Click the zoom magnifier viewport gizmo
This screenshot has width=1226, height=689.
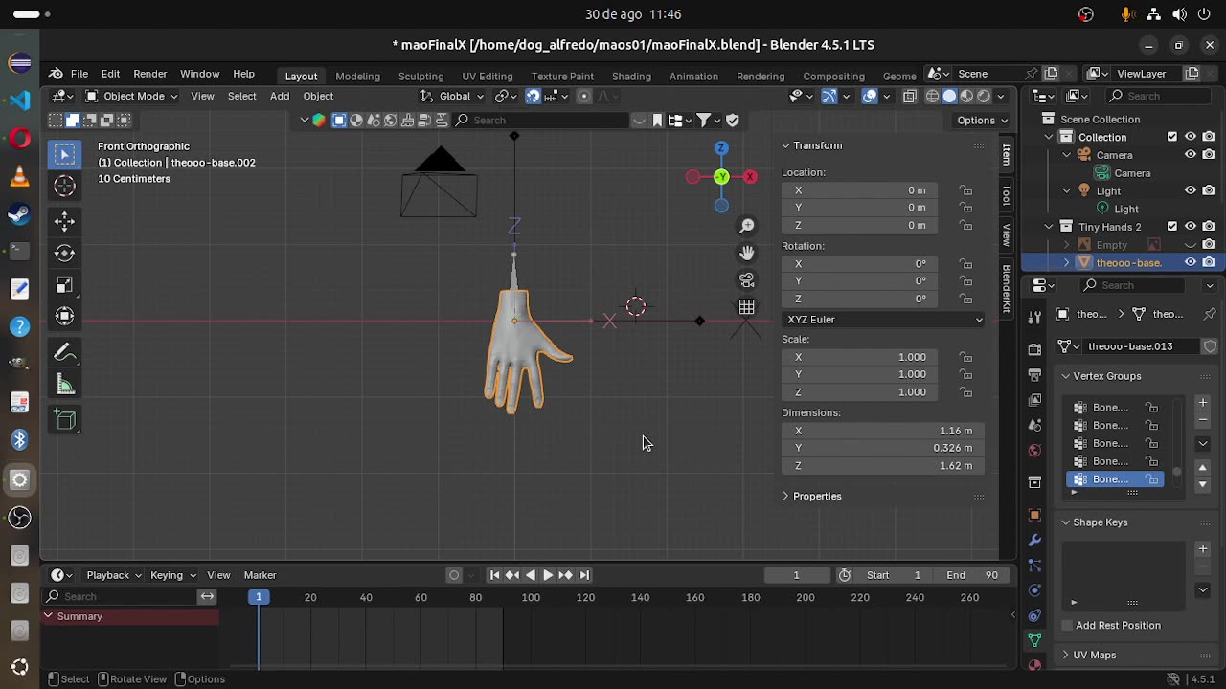747,226
